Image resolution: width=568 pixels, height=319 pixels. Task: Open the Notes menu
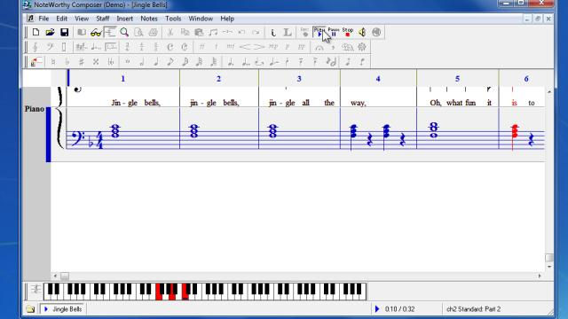pyautogui.click(x=149, y=19)
